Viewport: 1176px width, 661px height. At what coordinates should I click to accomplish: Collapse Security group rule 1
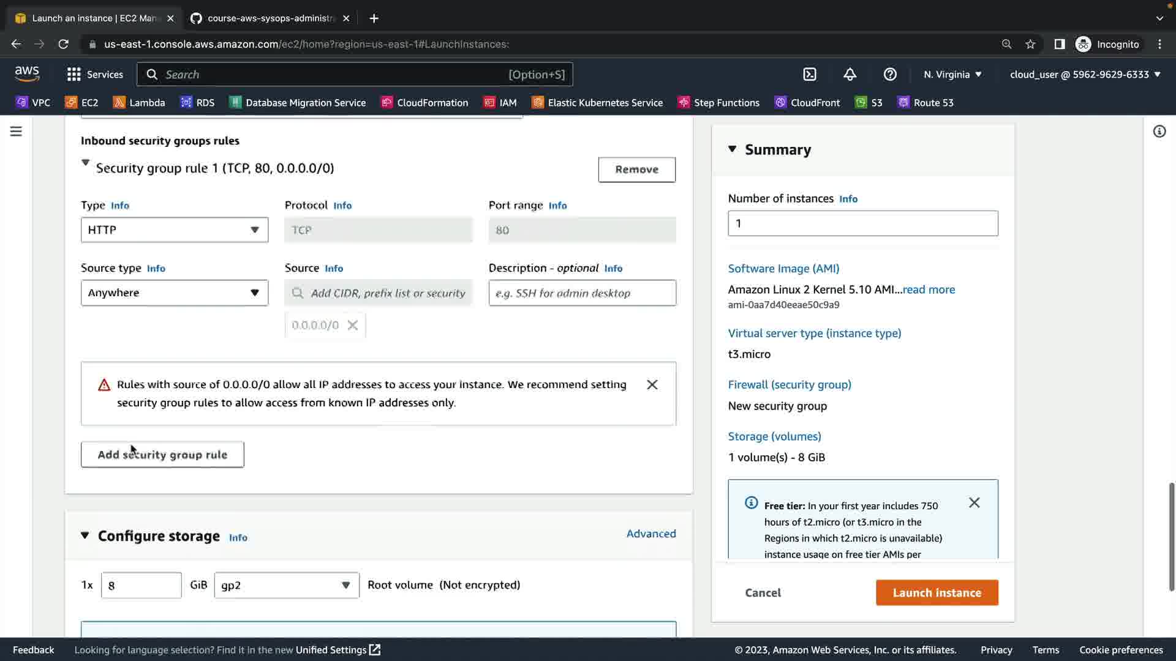(x=86, y=163)
